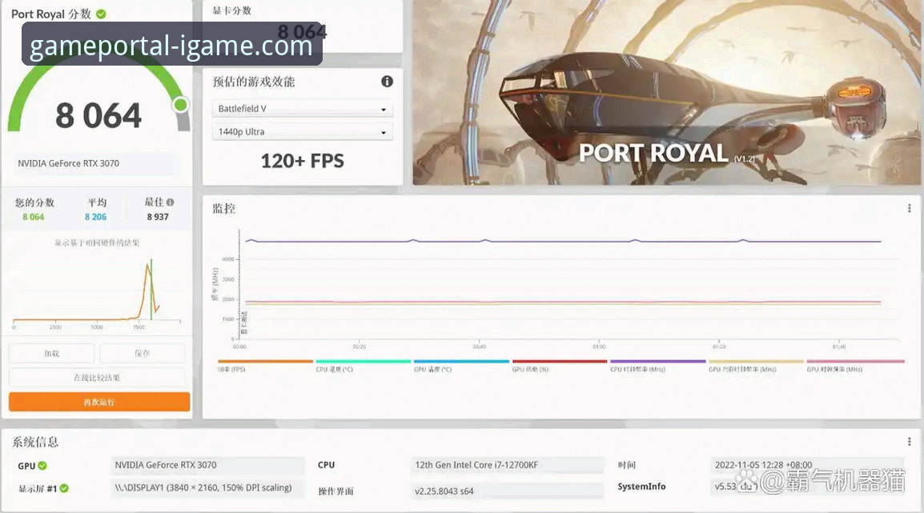Viewport: 924px width, 513px height.
Task: Click info icon beside estimated game performance
Action: (x=387, y=82)
